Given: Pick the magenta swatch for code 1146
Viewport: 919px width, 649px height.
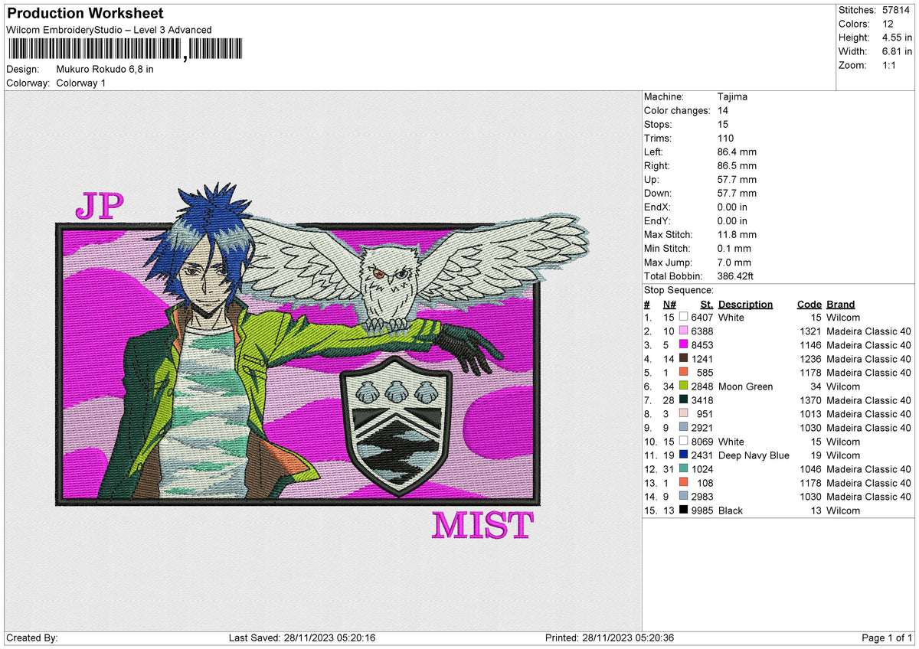Looking at the screenshot, I should click(683, 345).
